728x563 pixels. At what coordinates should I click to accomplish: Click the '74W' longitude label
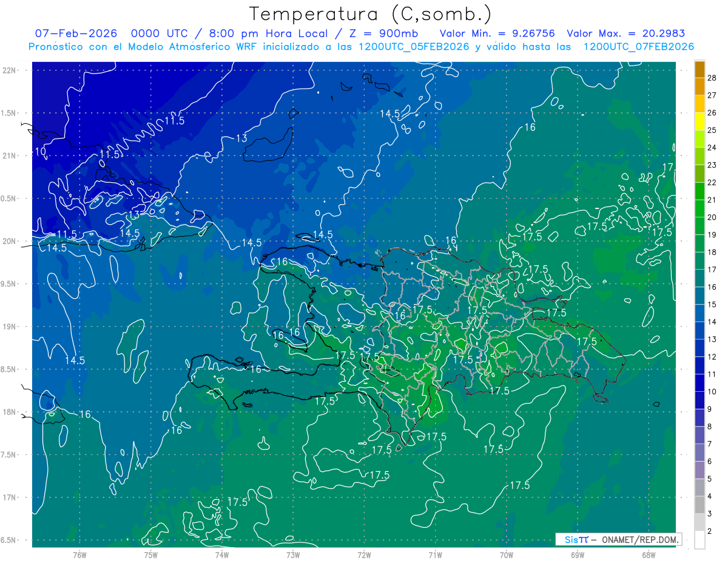tap(222, 554)
